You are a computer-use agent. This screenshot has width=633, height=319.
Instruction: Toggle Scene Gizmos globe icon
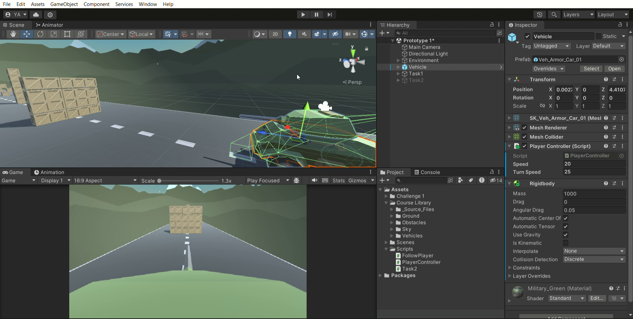(x=364, y=34)
